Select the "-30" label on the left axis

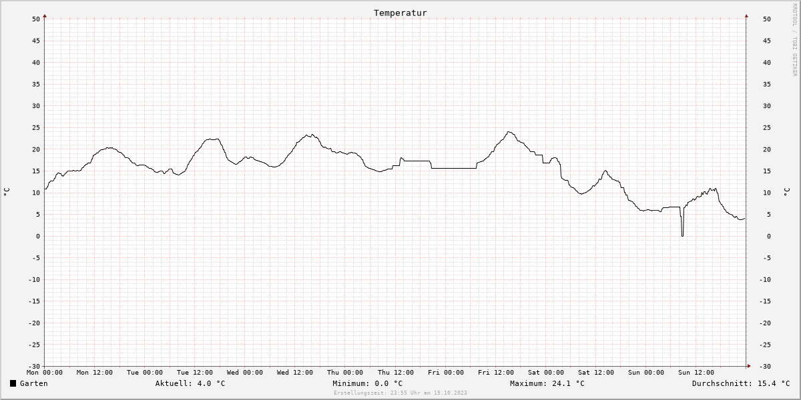[34, 367]
